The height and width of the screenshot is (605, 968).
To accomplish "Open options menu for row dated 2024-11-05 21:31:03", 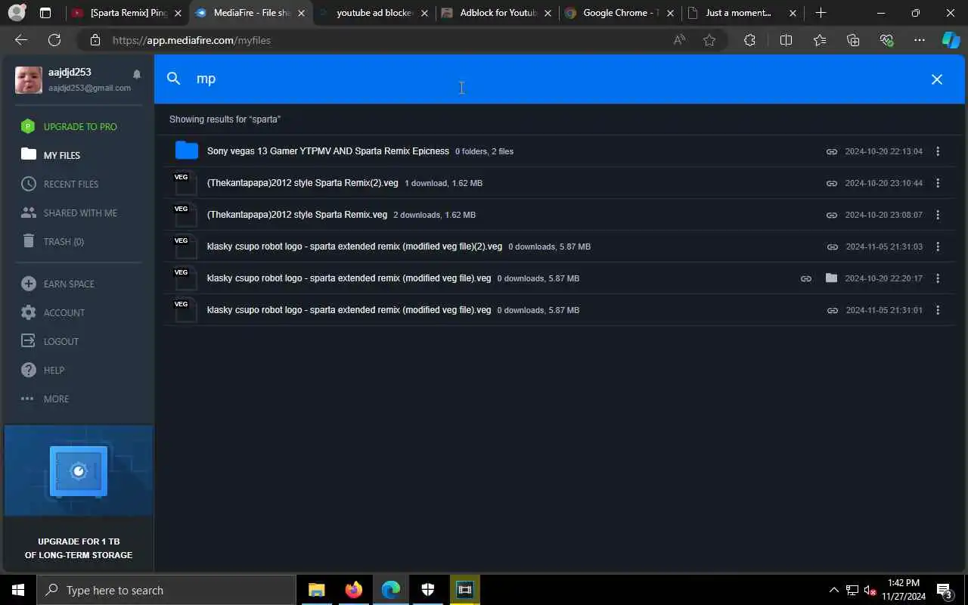I will [x=938, y=247].
